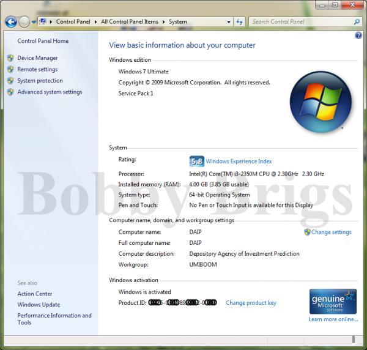
Task: Click the genuine Microsoft software badge
Action: (x=333, y=302)
